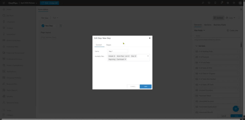Open the user avatar menu
Screen dimensions: 245x120
[x=240, y=3]
